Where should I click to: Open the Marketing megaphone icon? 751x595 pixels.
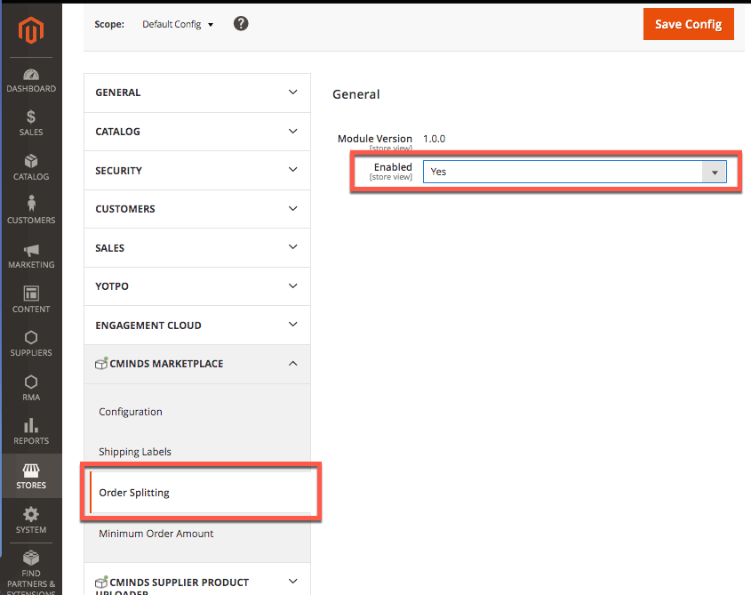[31, 250]
